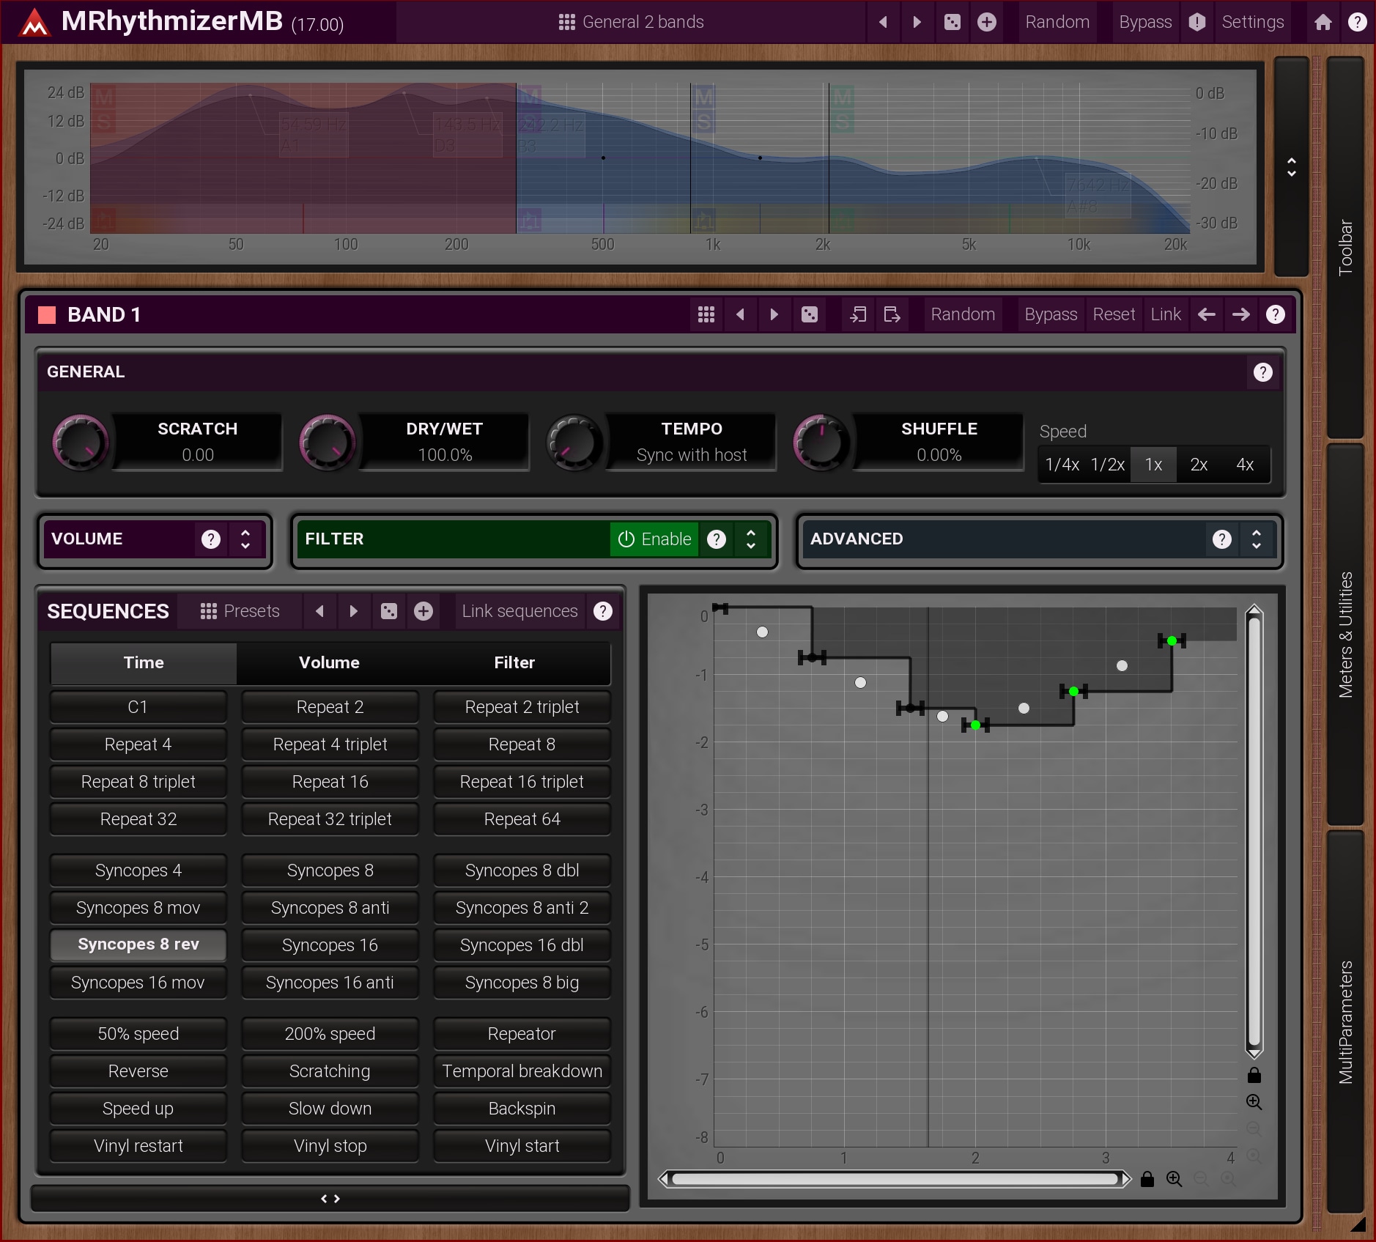Select the 2x speed option
This screenshot has width=1376, height=1242.
point(1199,465)
